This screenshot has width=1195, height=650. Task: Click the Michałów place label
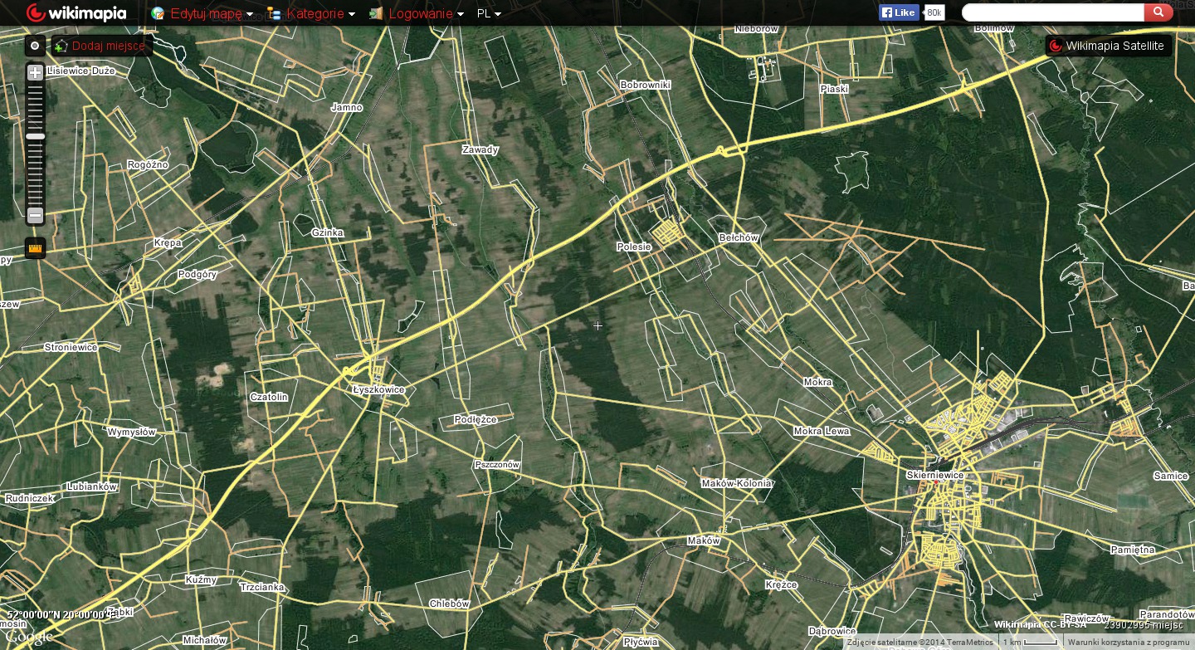coord(204,640)
